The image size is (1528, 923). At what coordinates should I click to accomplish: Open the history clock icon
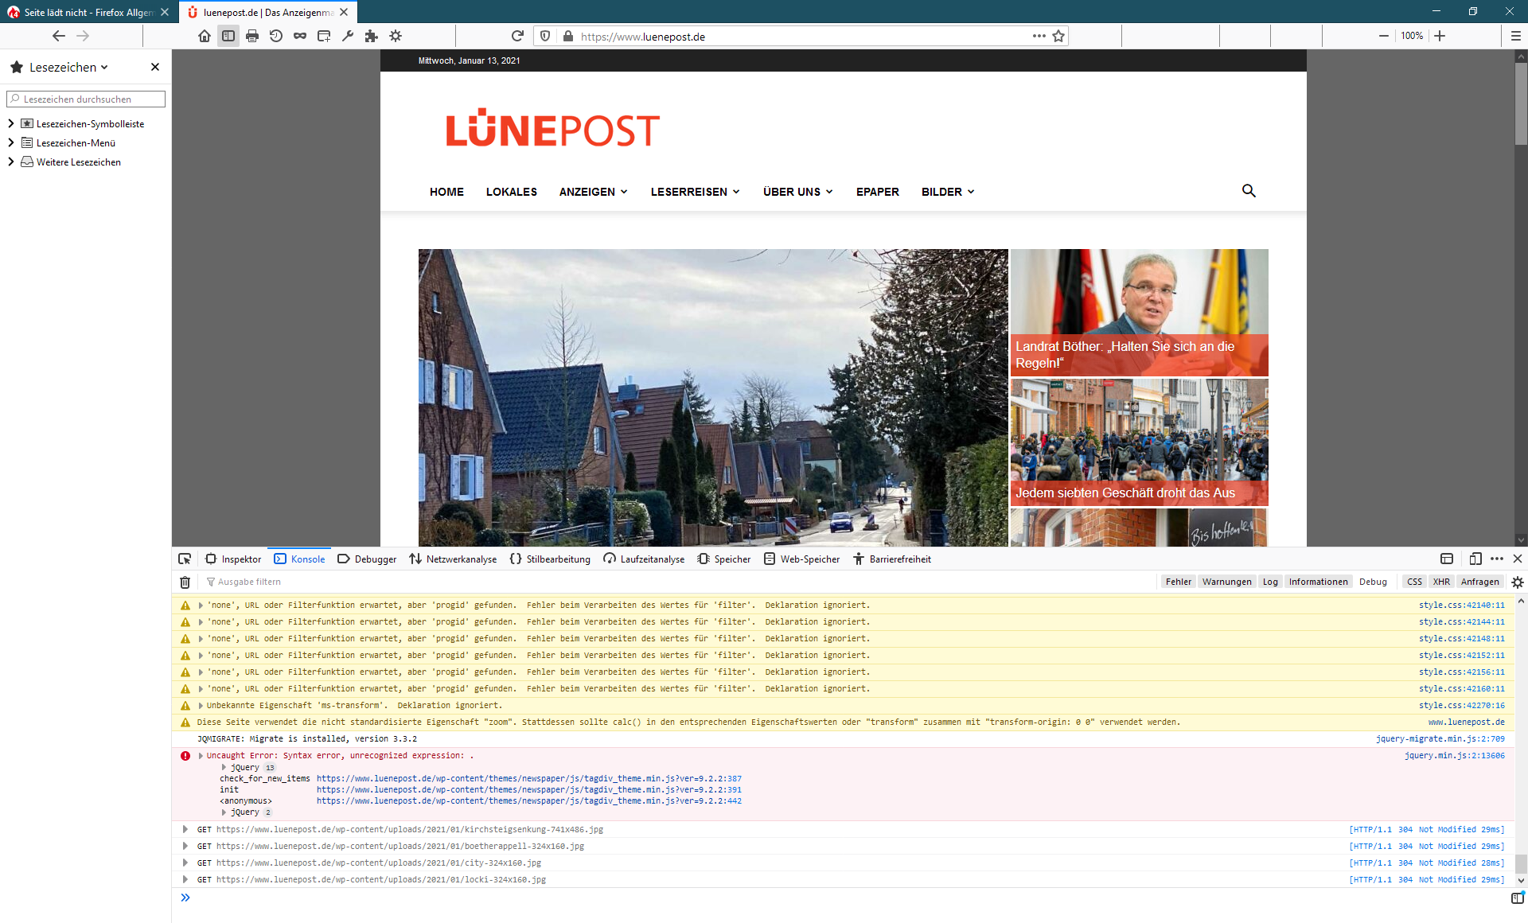(x=276, y=36)
